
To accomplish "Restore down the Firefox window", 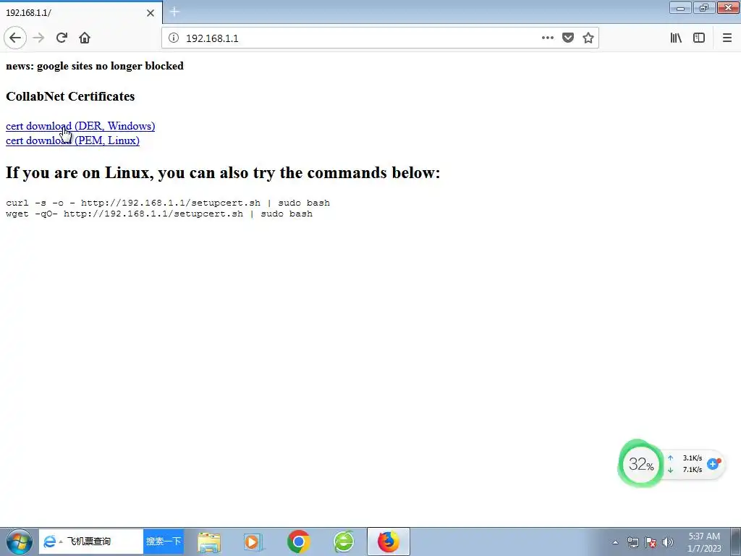I will coord(704,7).
